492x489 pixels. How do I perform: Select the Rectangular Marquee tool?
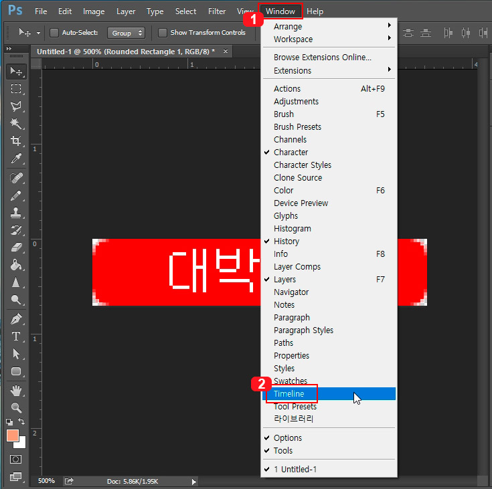pos(16,89)
